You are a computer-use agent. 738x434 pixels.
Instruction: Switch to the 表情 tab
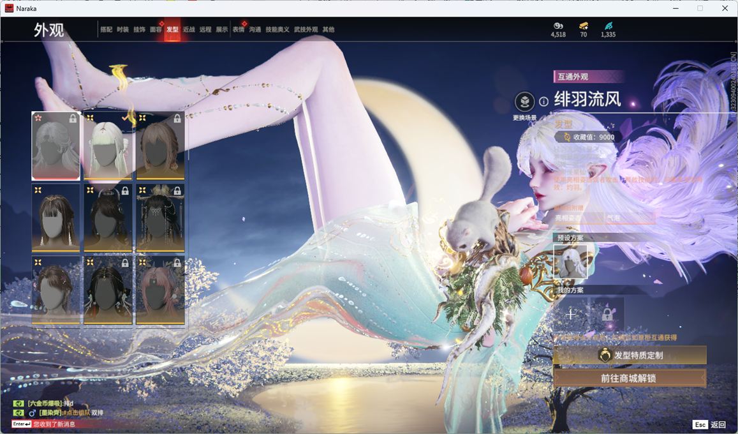tap(239, 29)
